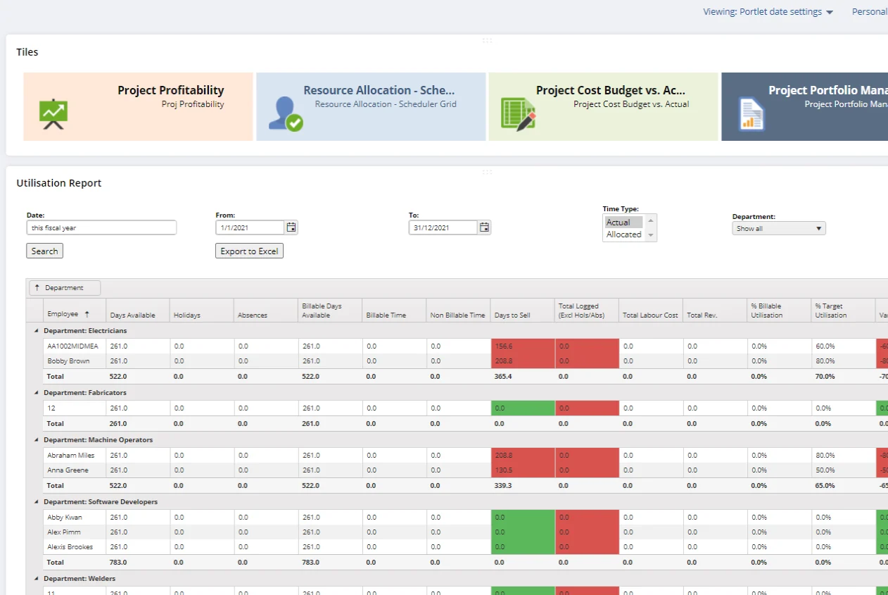
Task: Click Software Developers total 783.0 Days Available
Action: click(138, 562)
